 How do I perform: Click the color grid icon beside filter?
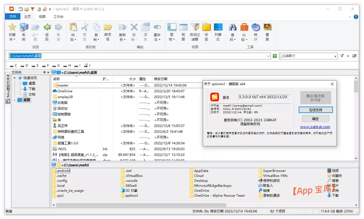[354, 56]
